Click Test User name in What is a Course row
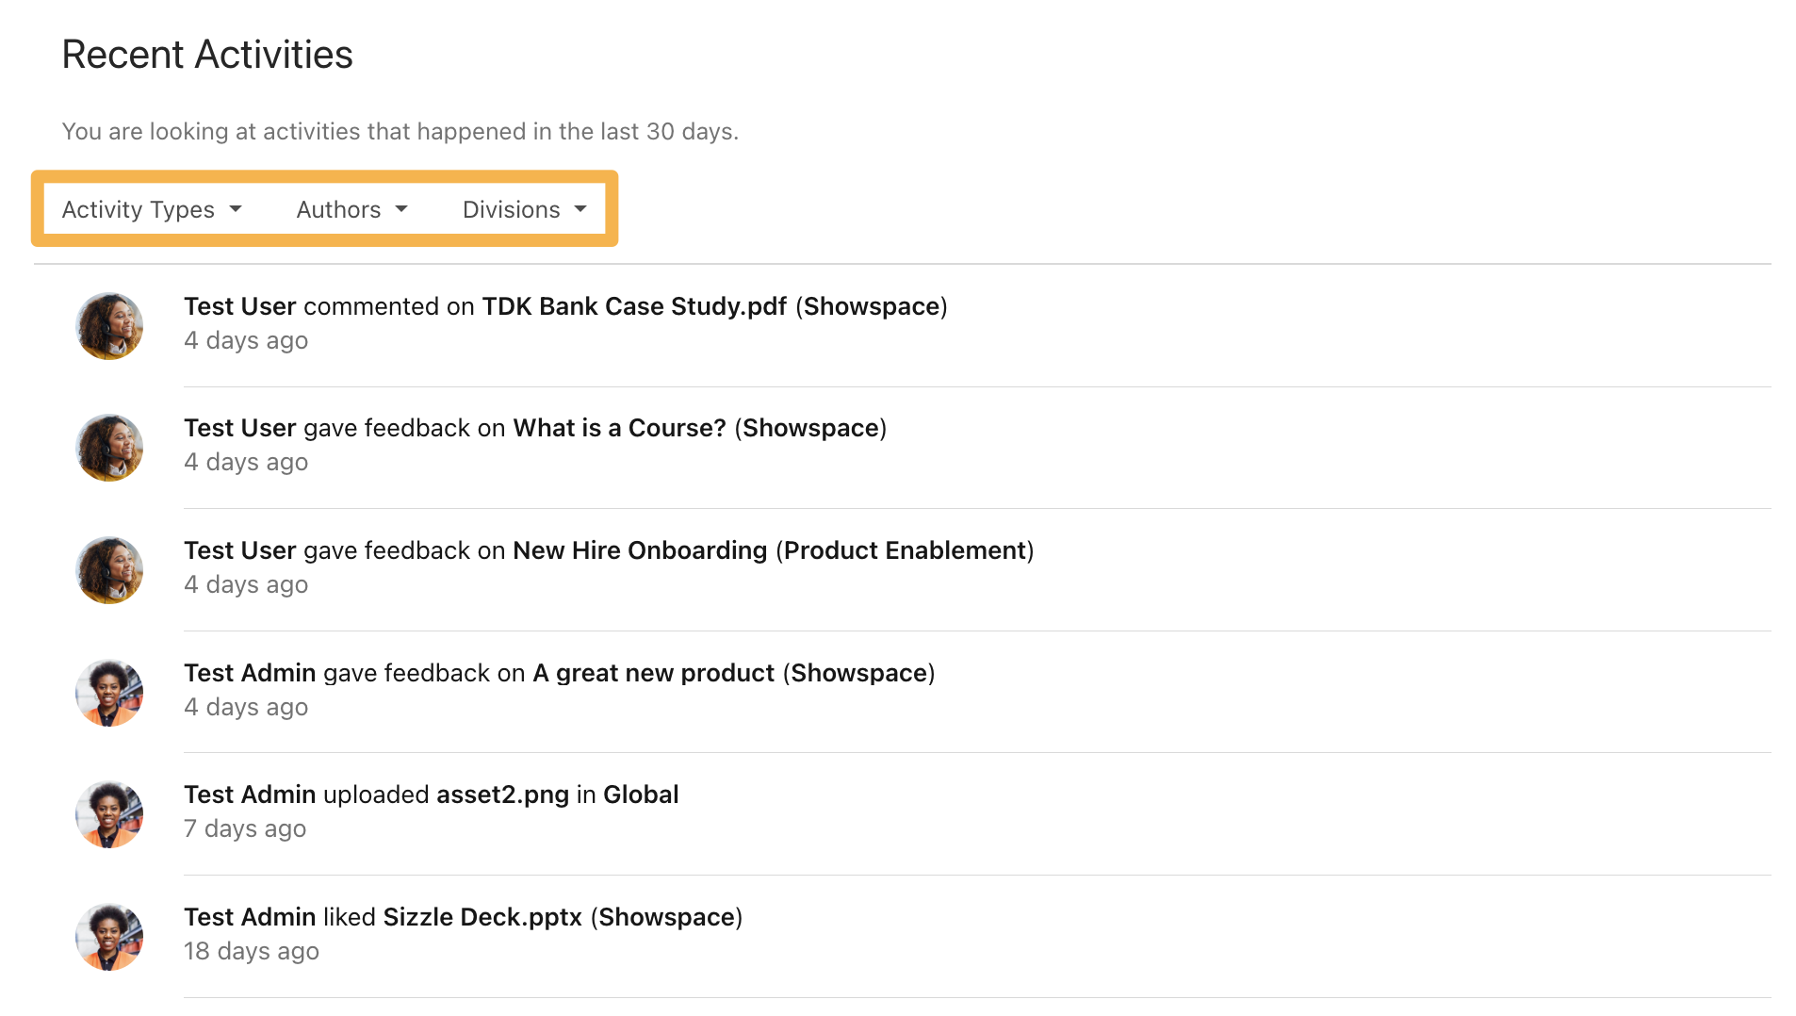The image size is (1796, 1016). tap(240, 428)
